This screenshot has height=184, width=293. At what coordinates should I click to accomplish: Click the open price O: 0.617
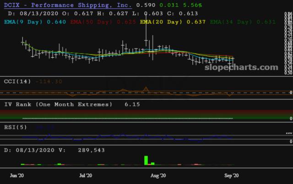(77, 14)
